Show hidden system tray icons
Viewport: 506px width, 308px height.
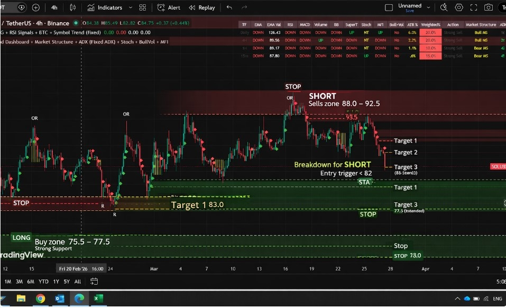click(457, 298)
